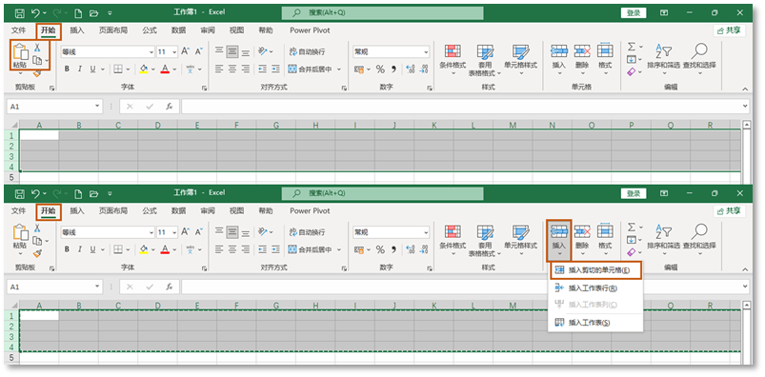Click the Clear eraser icon in the lower window

point(632,252)
